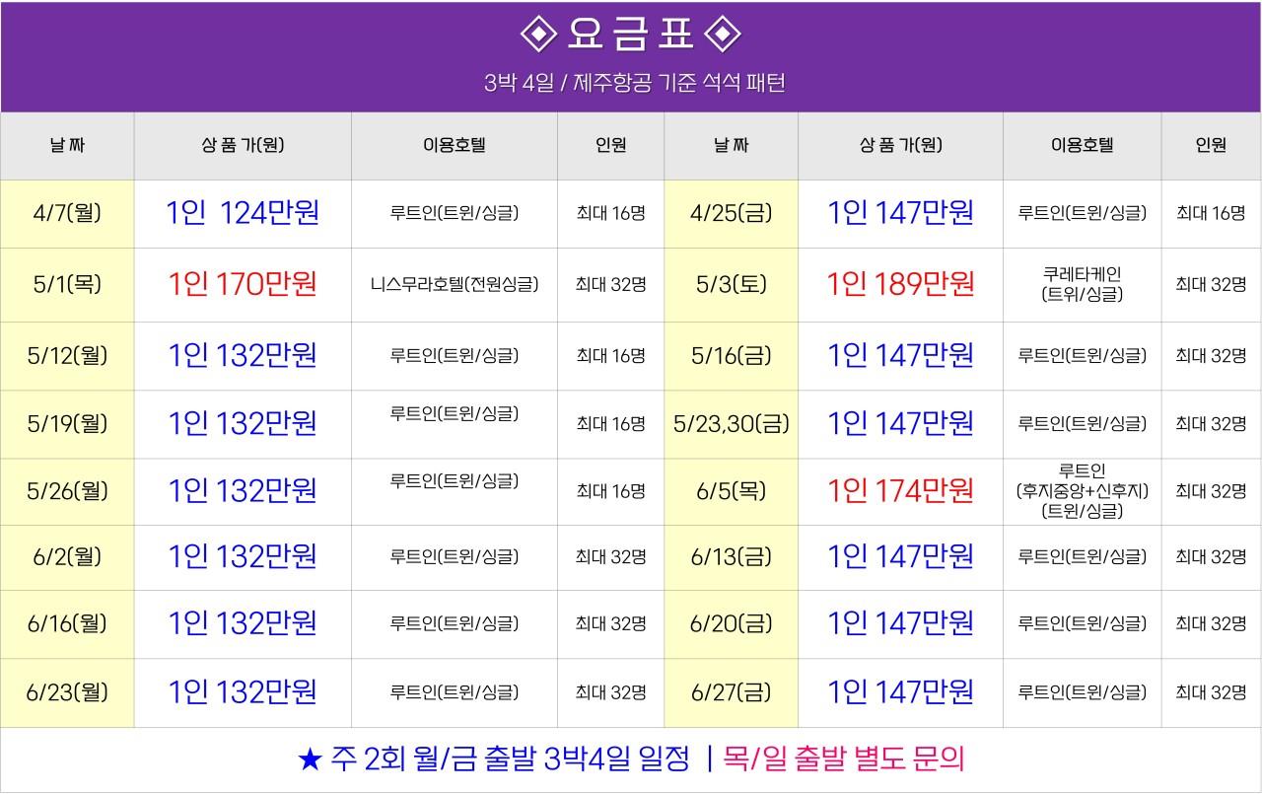Select the 5/23,30(금) date cell

click(732, 424)
